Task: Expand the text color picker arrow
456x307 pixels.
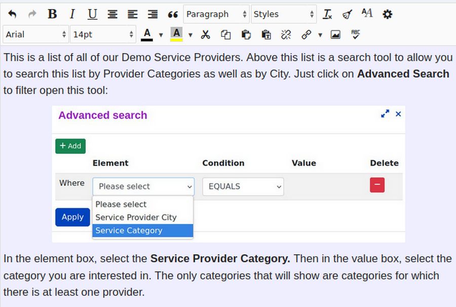Action: (161, 35)
